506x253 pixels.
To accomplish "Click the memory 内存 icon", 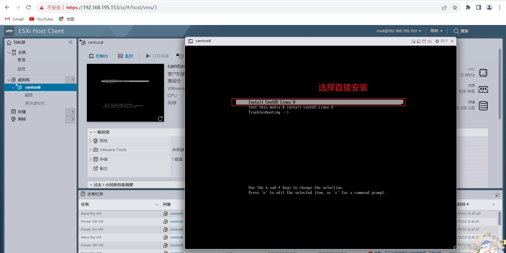I will click(x=483, y=89).
